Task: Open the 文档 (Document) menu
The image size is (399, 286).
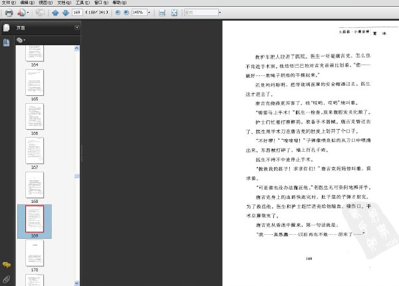Action: (64, 3)
